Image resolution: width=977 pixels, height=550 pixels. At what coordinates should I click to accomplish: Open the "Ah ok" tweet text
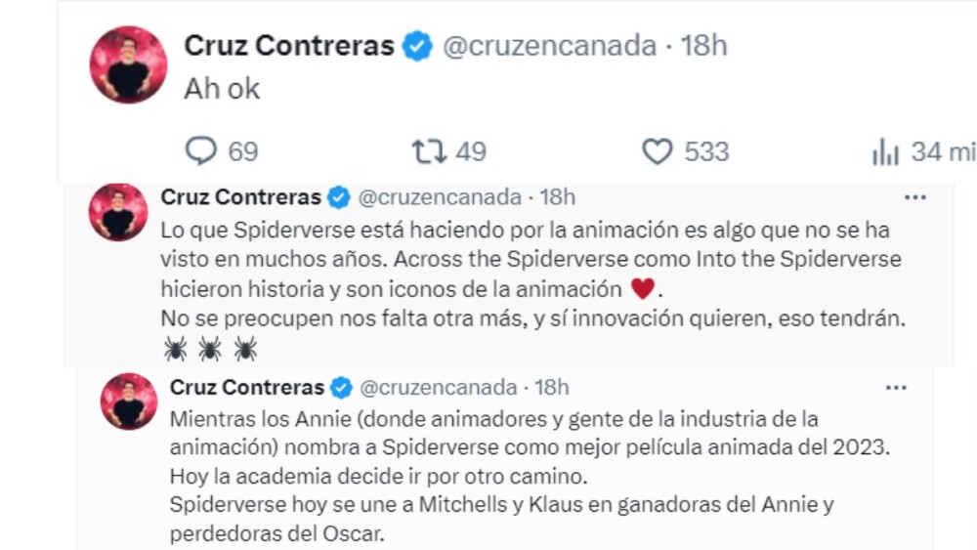(222, 89)
